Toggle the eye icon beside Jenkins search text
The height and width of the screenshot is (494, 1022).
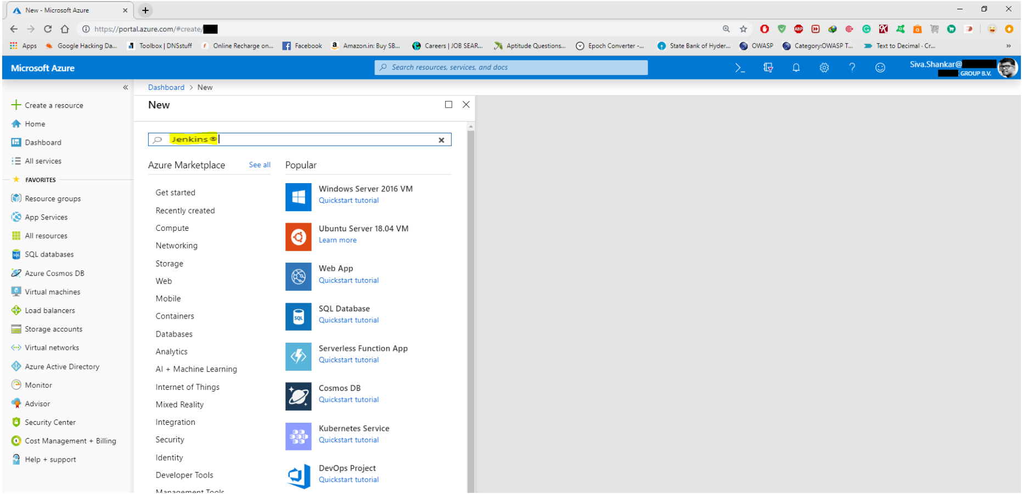tap(213, 139)
